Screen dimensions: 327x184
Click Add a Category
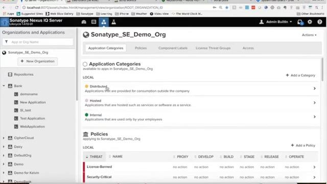(300, 75)
